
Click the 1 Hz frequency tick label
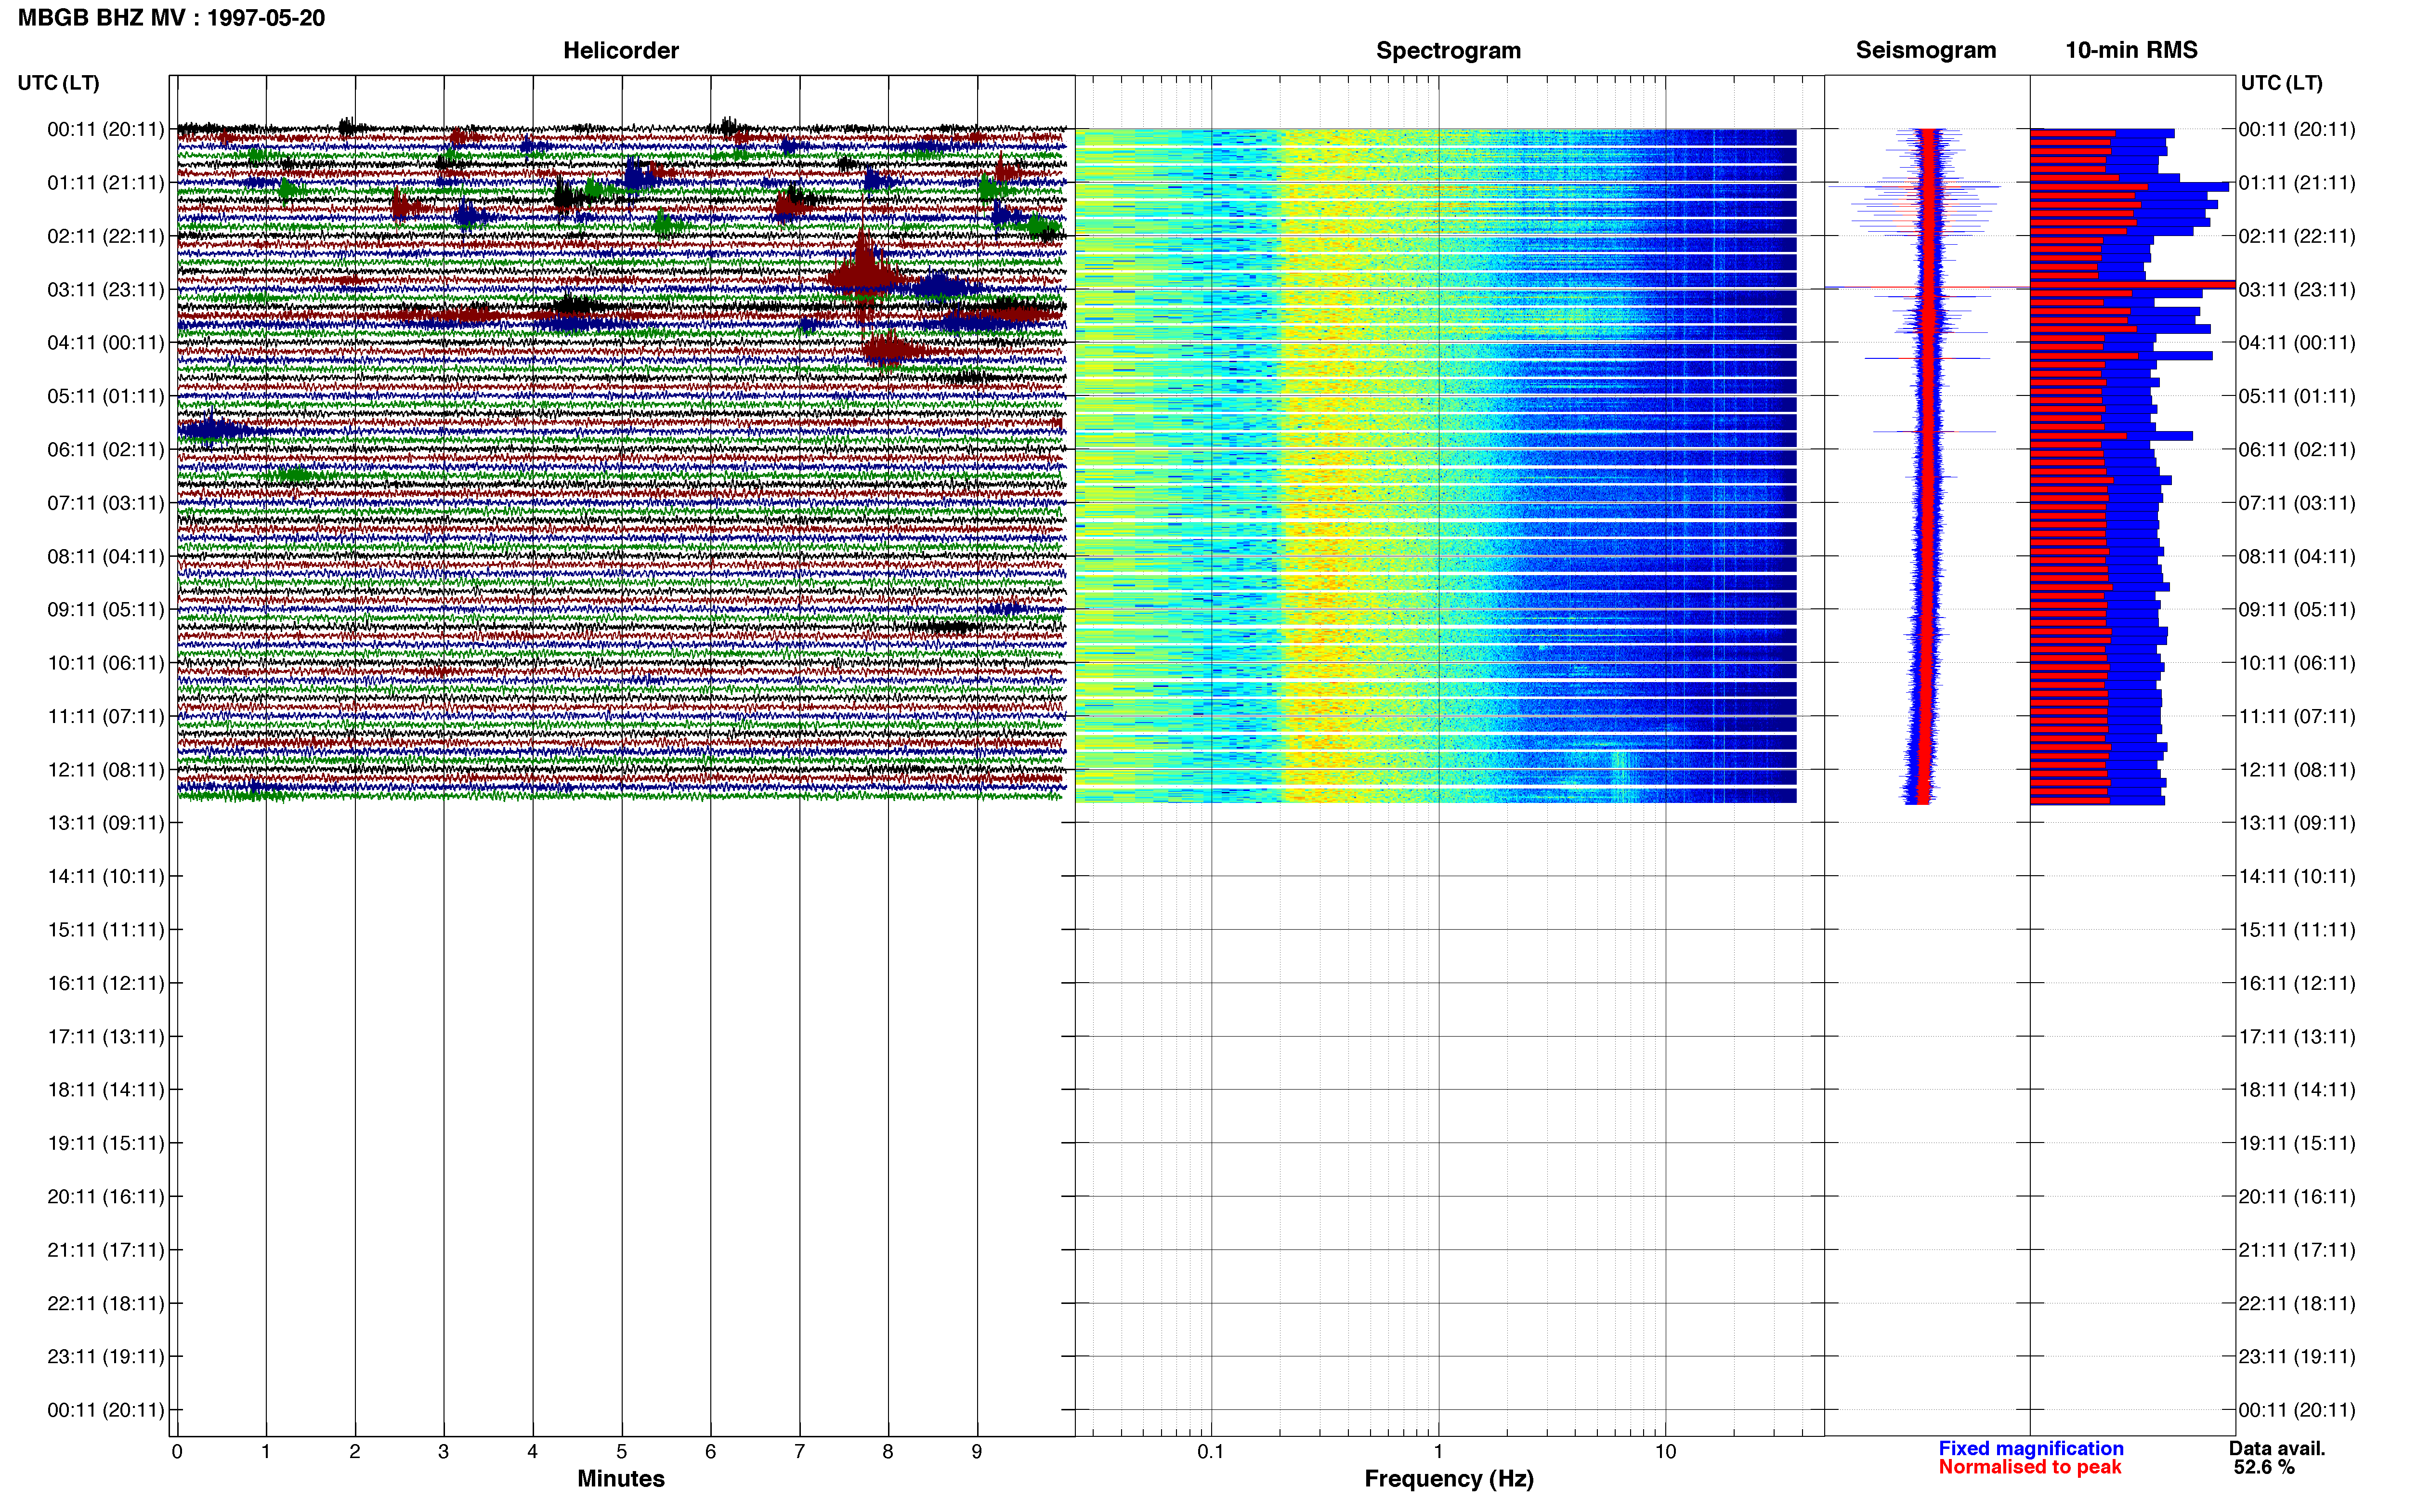click(x=1438, y=1451)
